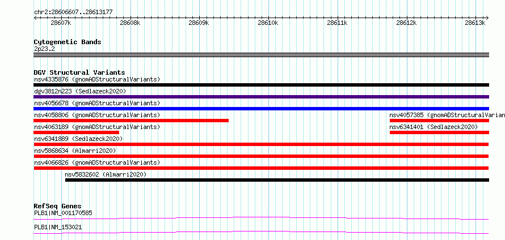Click the 28613k ruler tick label

pos(475,23)
